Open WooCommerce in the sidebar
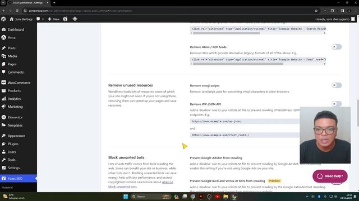The image size is (359, 201). point(19,83)
